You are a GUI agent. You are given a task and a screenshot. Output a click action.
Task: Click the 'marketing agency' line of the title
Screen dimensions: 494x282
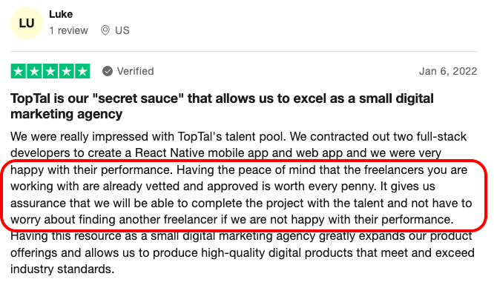click(x=67, y=114)
